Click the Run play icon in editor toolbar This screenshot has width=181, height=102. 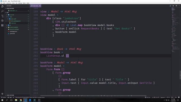pyautogui.click(x=173, y=6)
